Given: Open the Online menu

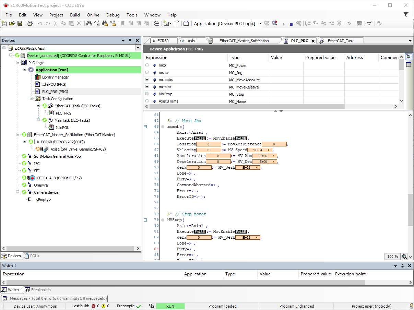Looking at the screenshot, I should [x=93, y=15].
